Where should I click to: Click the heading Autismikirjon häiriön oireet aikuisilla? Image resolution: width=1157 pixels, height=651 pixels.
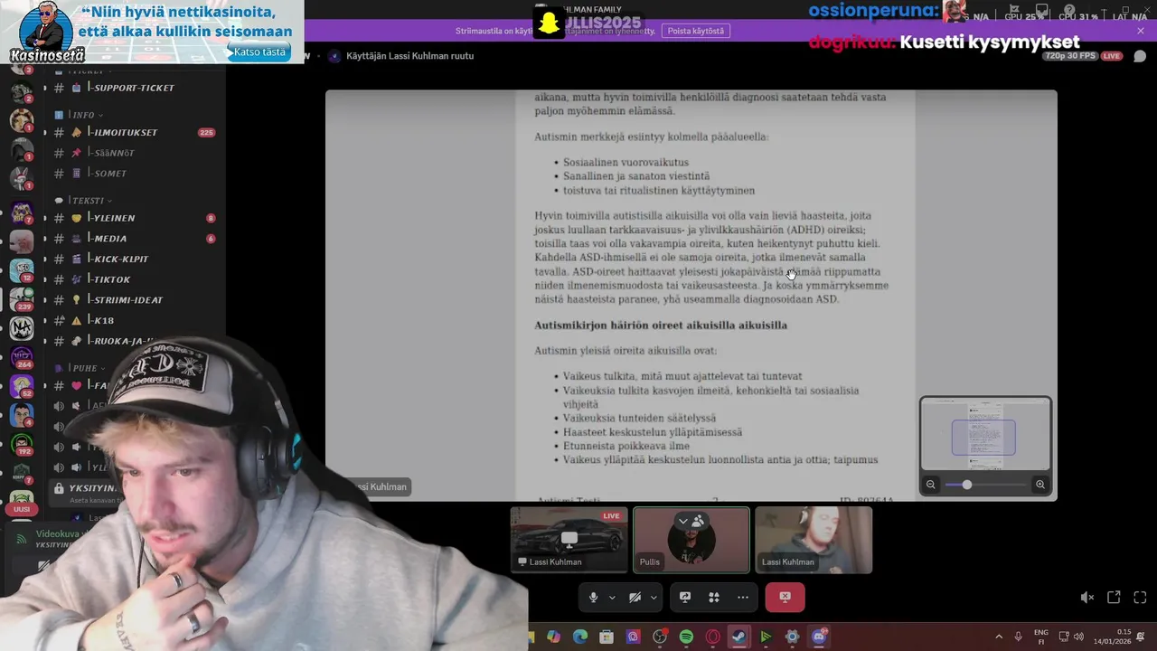tap(661, 325)
